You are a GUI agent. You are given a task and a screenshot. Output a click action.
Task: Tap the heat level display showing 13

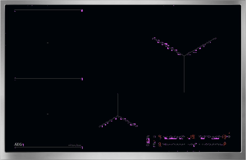point(224,137)
